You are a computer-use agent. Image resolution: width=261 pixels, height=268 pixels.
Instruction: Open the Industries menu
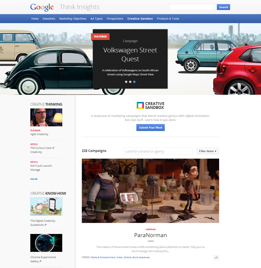click(49, 19)
